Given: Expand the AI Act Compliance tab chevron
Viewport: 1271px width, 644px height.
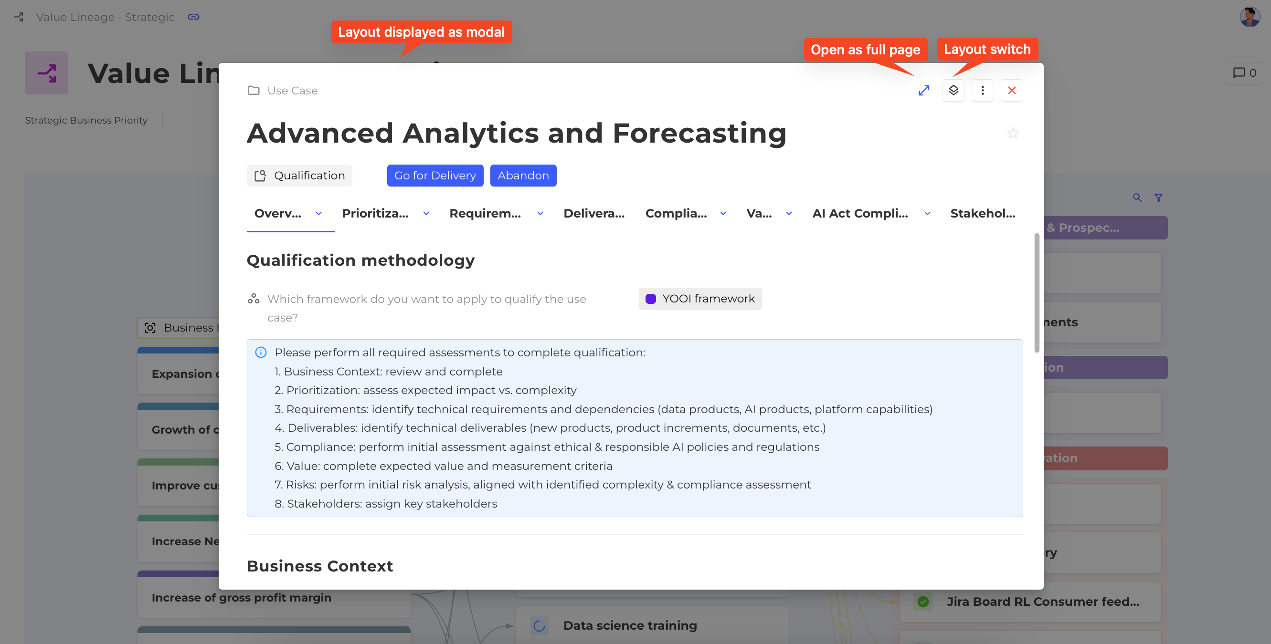Looking at the screenshot, I should tap(928, 214).
